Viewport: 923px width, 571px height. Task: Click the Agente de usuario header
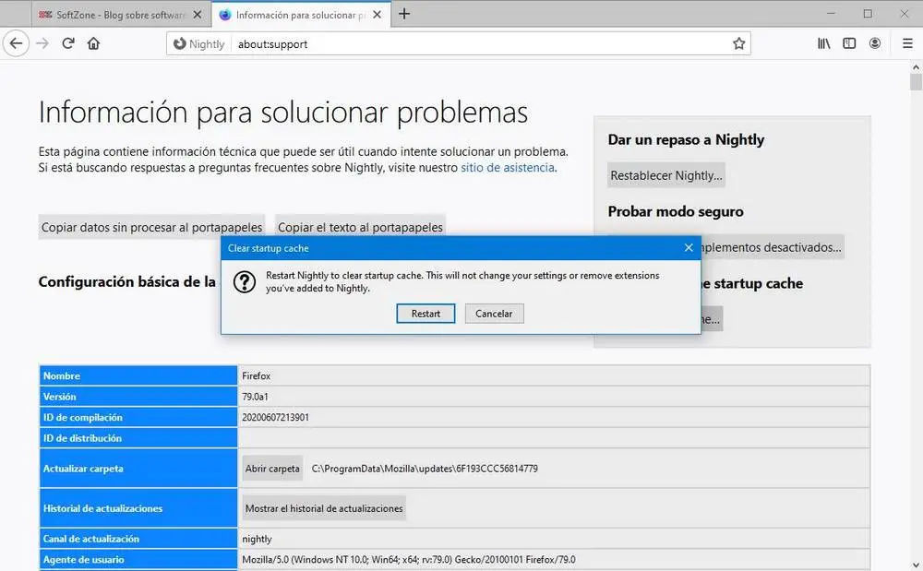(138, 559)
